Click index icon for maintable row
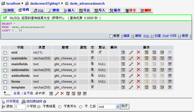 point(162,58)
